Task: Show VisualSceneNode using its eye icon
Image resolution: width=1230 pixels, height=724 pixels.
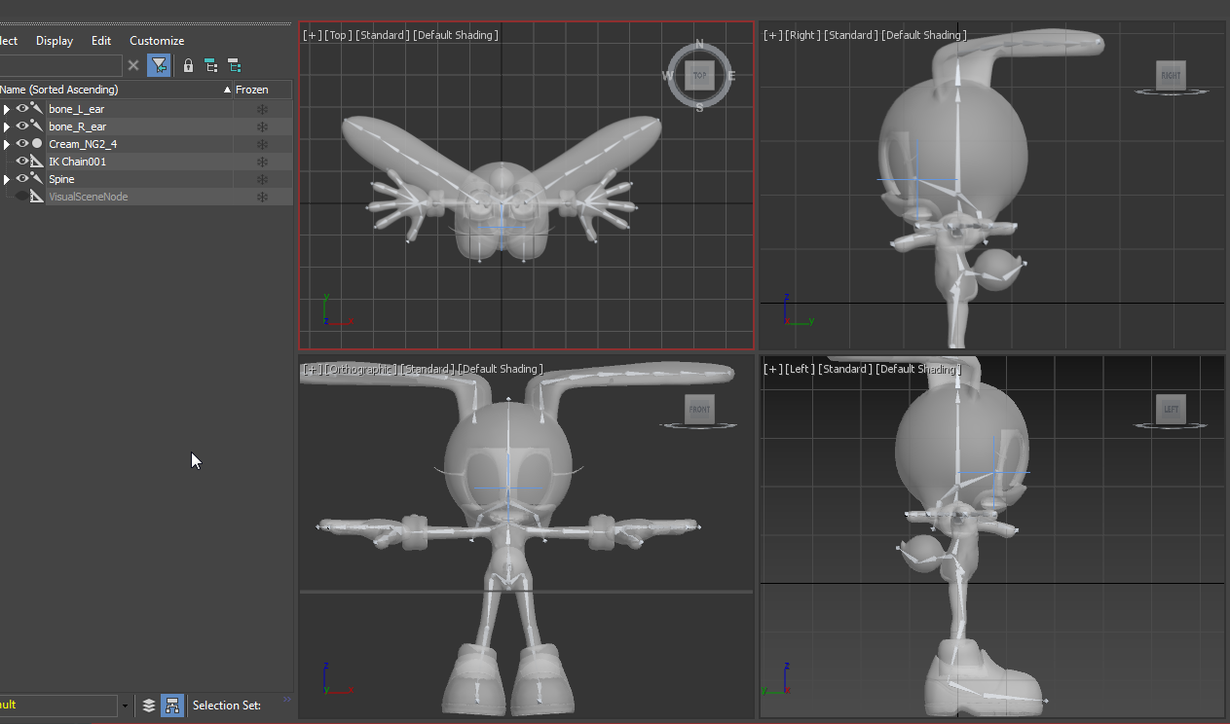Action: 21,197
